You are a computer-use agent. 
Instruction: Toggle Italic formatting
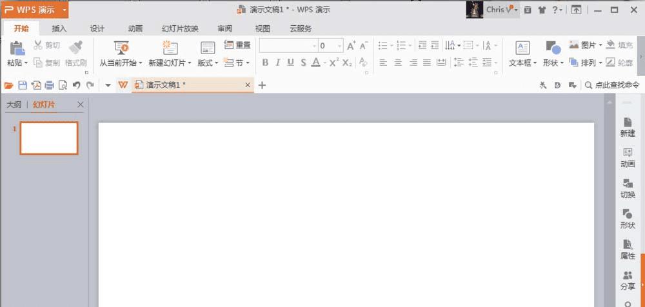(x=277, y=63)
